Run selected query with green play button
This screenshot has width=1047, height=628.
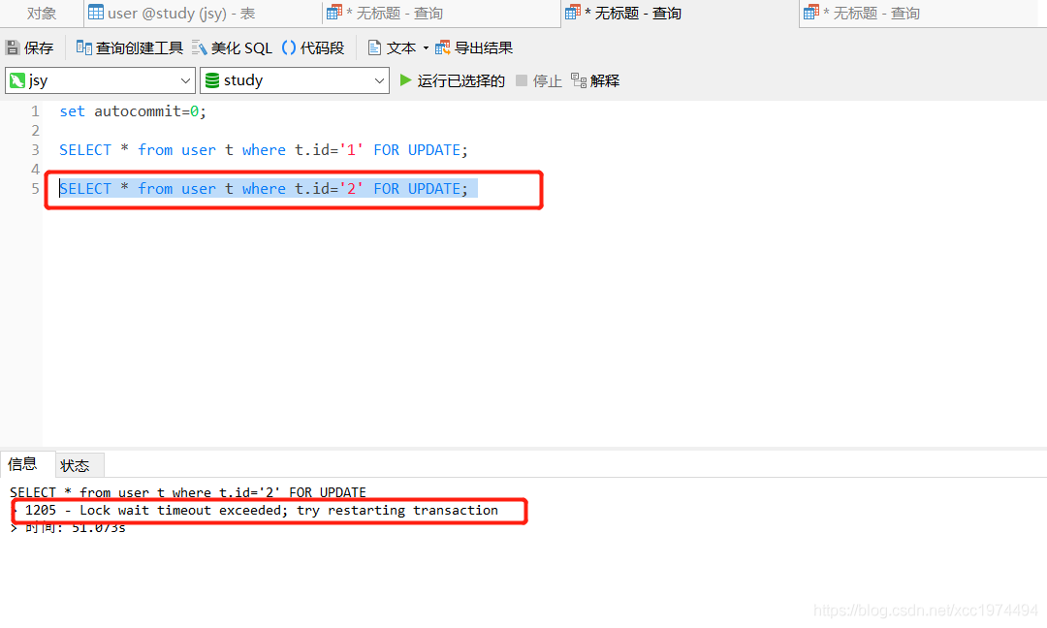(405, 80)
